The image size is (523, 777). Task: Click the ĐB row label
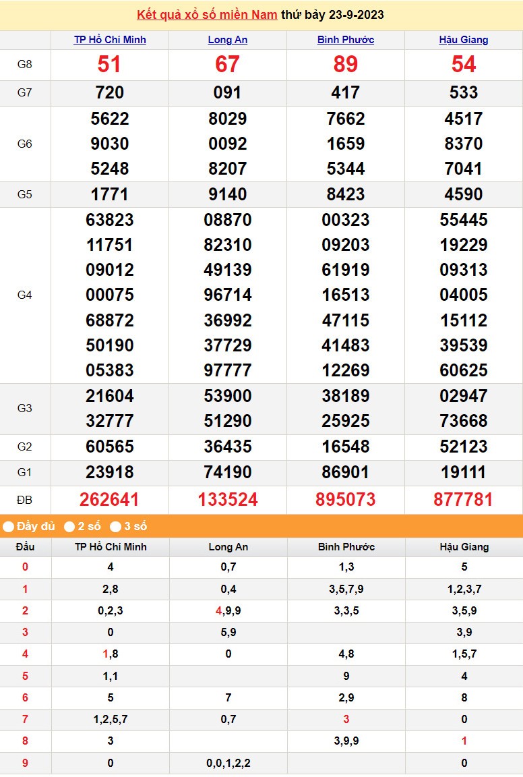25,500
